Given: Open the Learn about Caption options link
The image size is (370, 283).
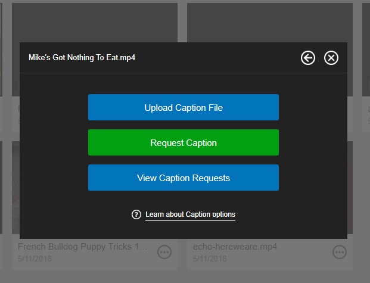Looking at the screenshot, I should (x=190, y=214).
